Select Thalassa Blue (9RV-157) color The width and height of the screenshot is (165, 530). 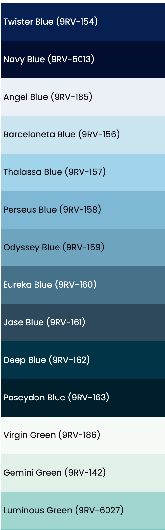pos(83,172)
